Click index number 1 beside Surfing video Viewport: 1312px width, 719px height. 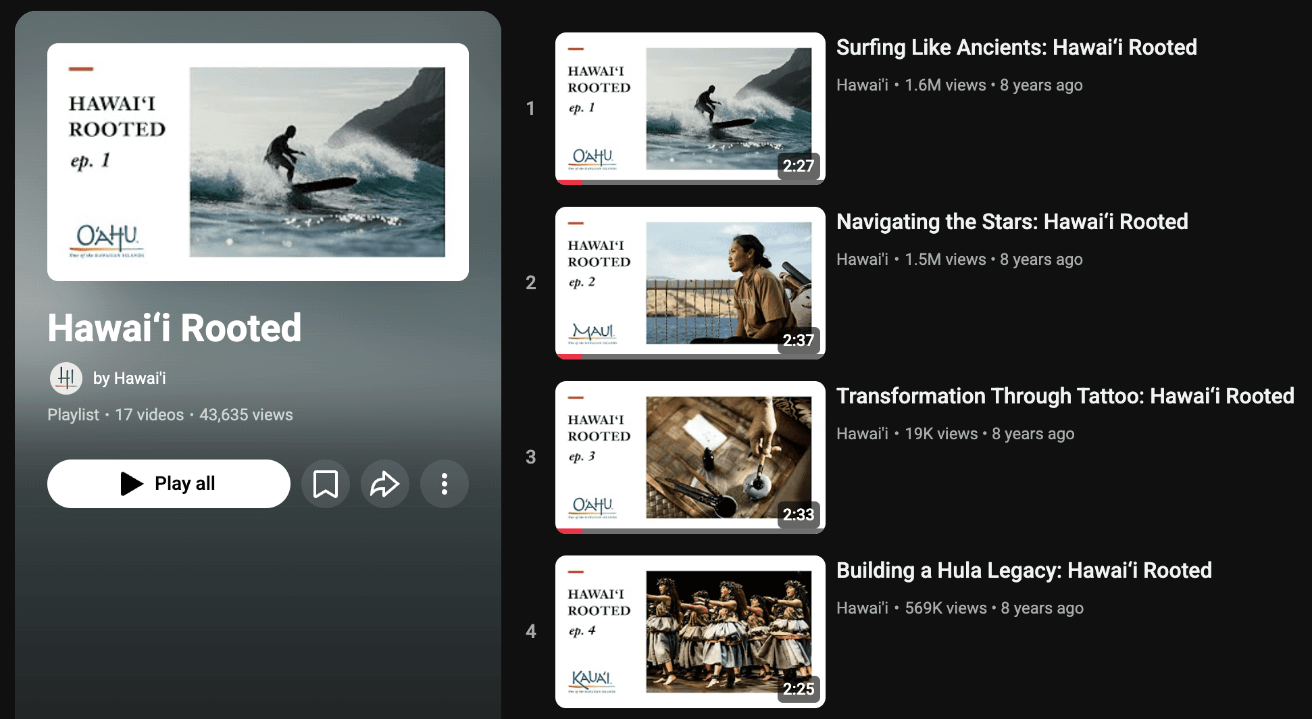531,108
